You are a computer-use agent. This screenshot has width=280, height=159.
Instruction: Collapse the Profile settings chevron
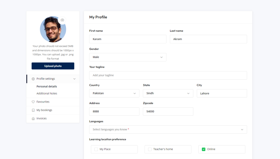click(x=74, y=79)
